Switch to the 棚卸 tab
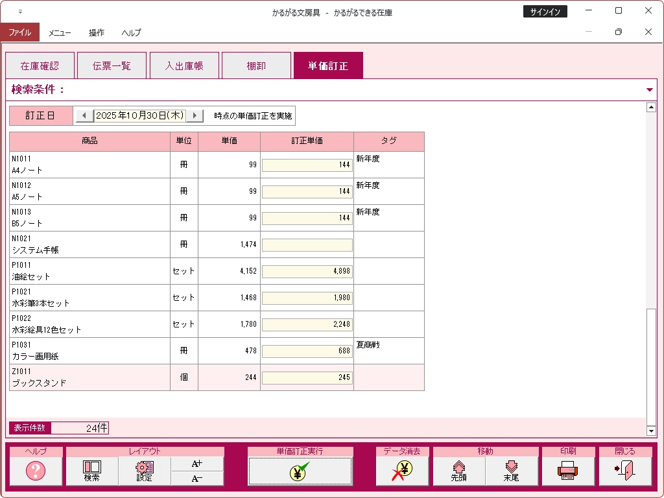This screenshot has width=664, height=498. point(256,65)
